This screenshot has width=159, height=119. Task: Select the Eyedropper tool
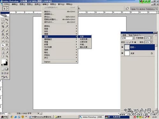(x=7, y=53)
